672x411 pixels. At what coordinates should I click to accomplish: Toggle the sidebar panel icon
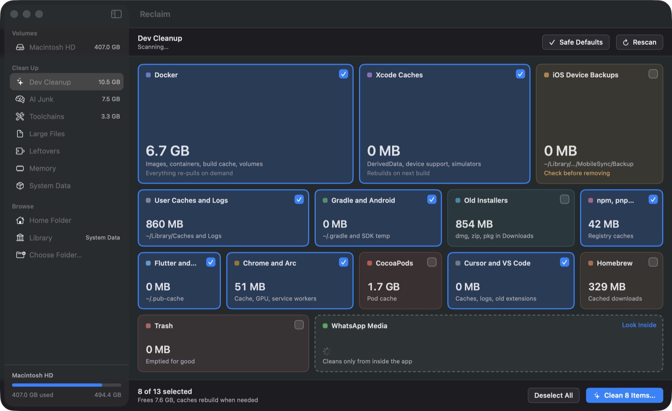pos(116,14)
